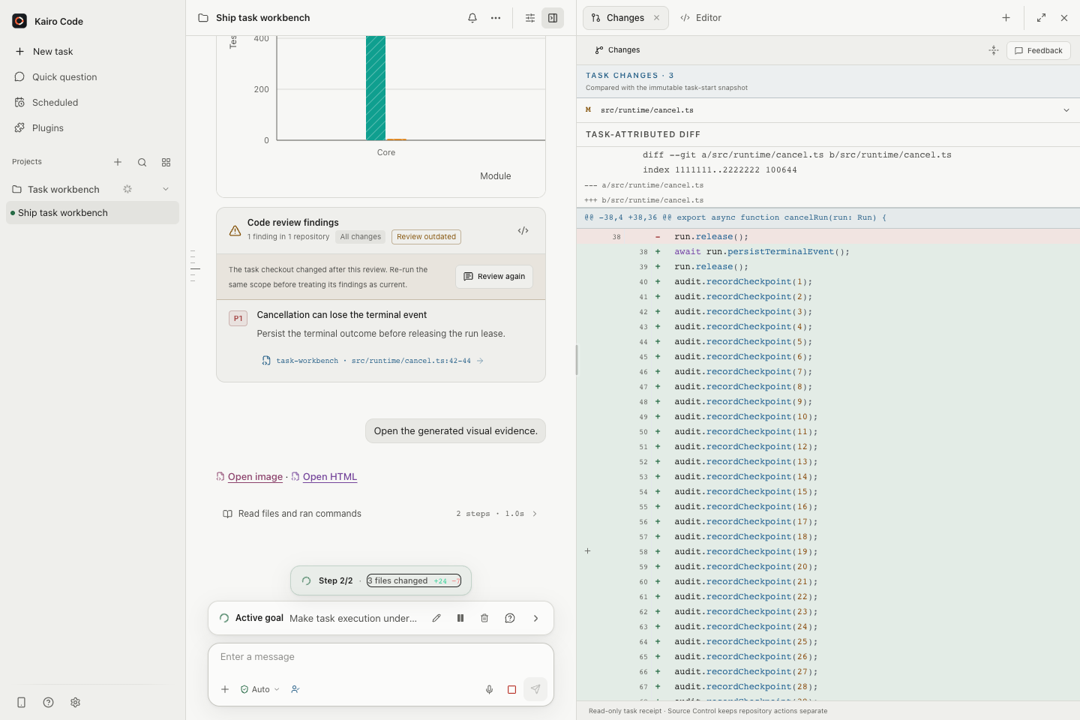Select Ship task workbench in sidebar
The image size is (1080, 720).
pos(92,213)
